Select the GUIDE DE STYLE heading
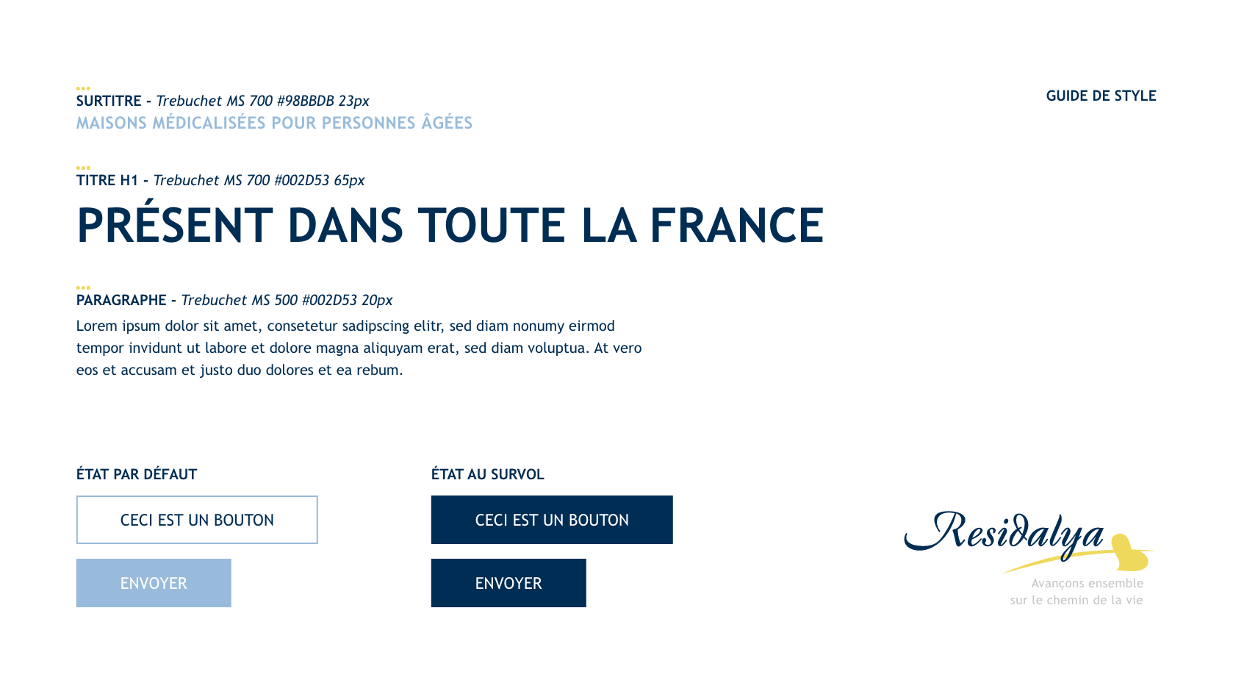1233x694 pixels. 1101,96
